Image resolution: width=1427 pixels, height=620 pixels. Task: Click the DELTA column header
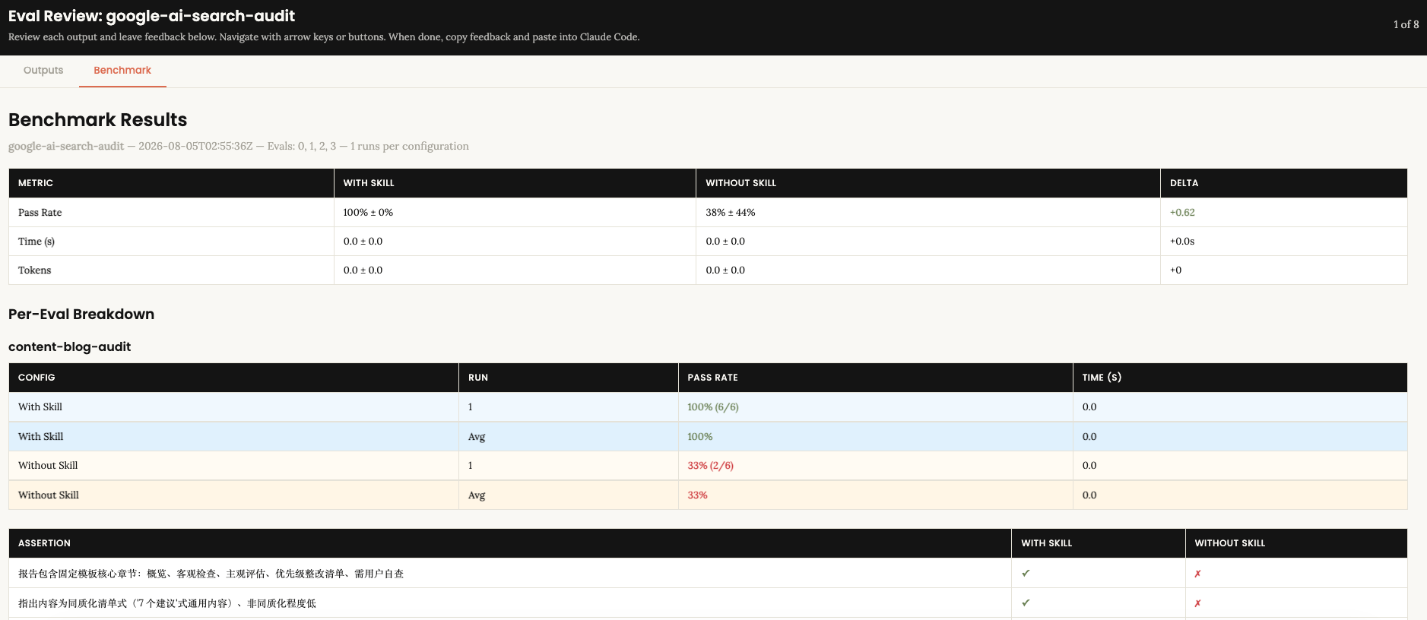coord(1184,183)
